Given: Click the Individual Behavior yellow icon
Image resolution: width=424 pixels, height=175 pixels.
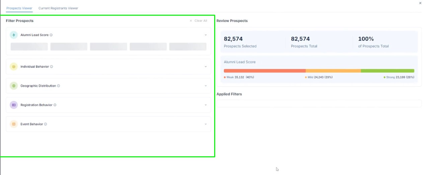Looking at the screenshot, I should coord(14,66).
